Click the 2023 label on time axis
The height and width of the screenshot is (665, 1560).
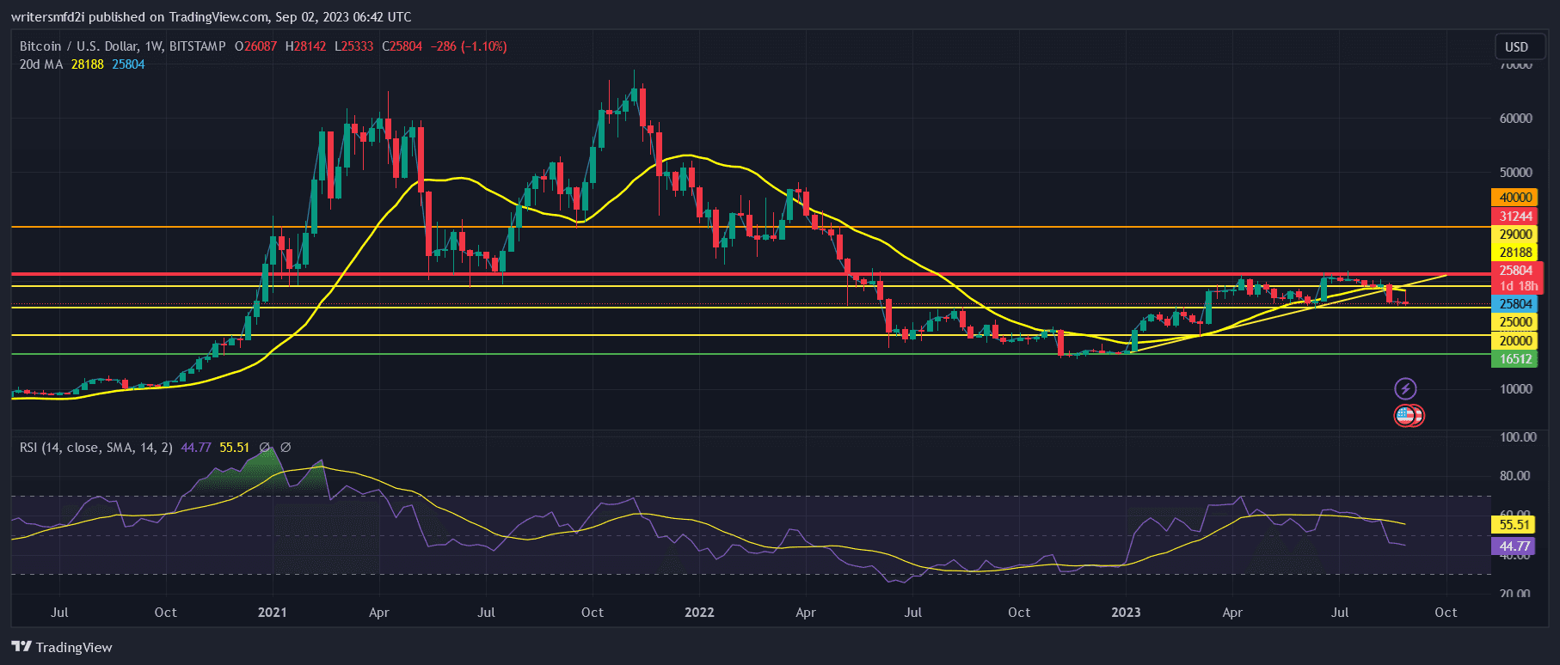coord(1126,613)
